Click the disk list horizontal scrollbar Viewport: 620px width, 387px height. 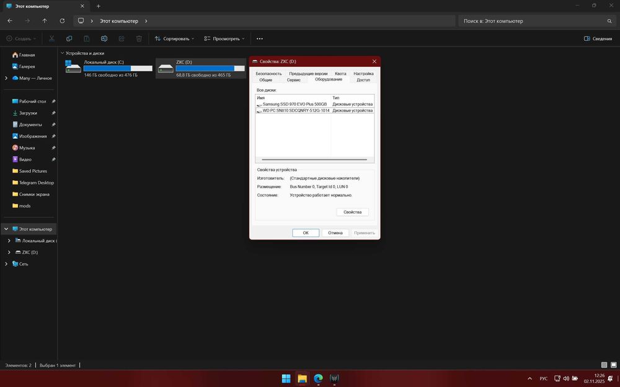[x=314, y=160]
